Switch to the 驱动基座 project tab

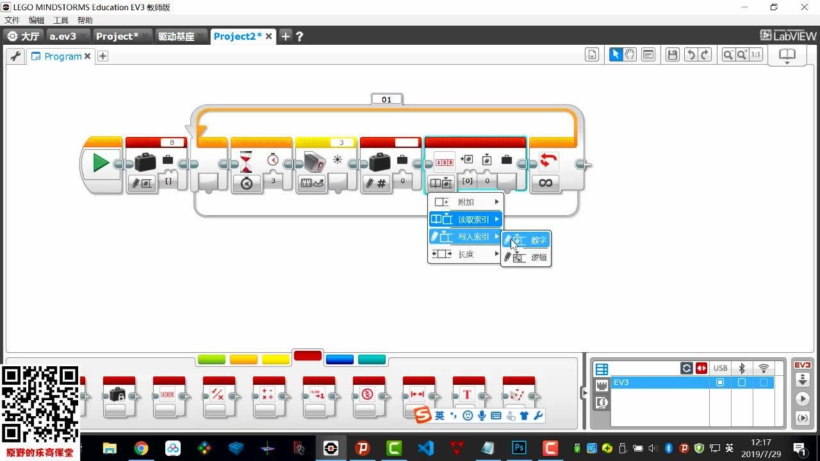(x=176, y=36)
